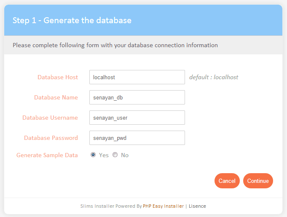Focus the Database Name field containing senayan_db
The image size is (287, 217).
[137, 97]
